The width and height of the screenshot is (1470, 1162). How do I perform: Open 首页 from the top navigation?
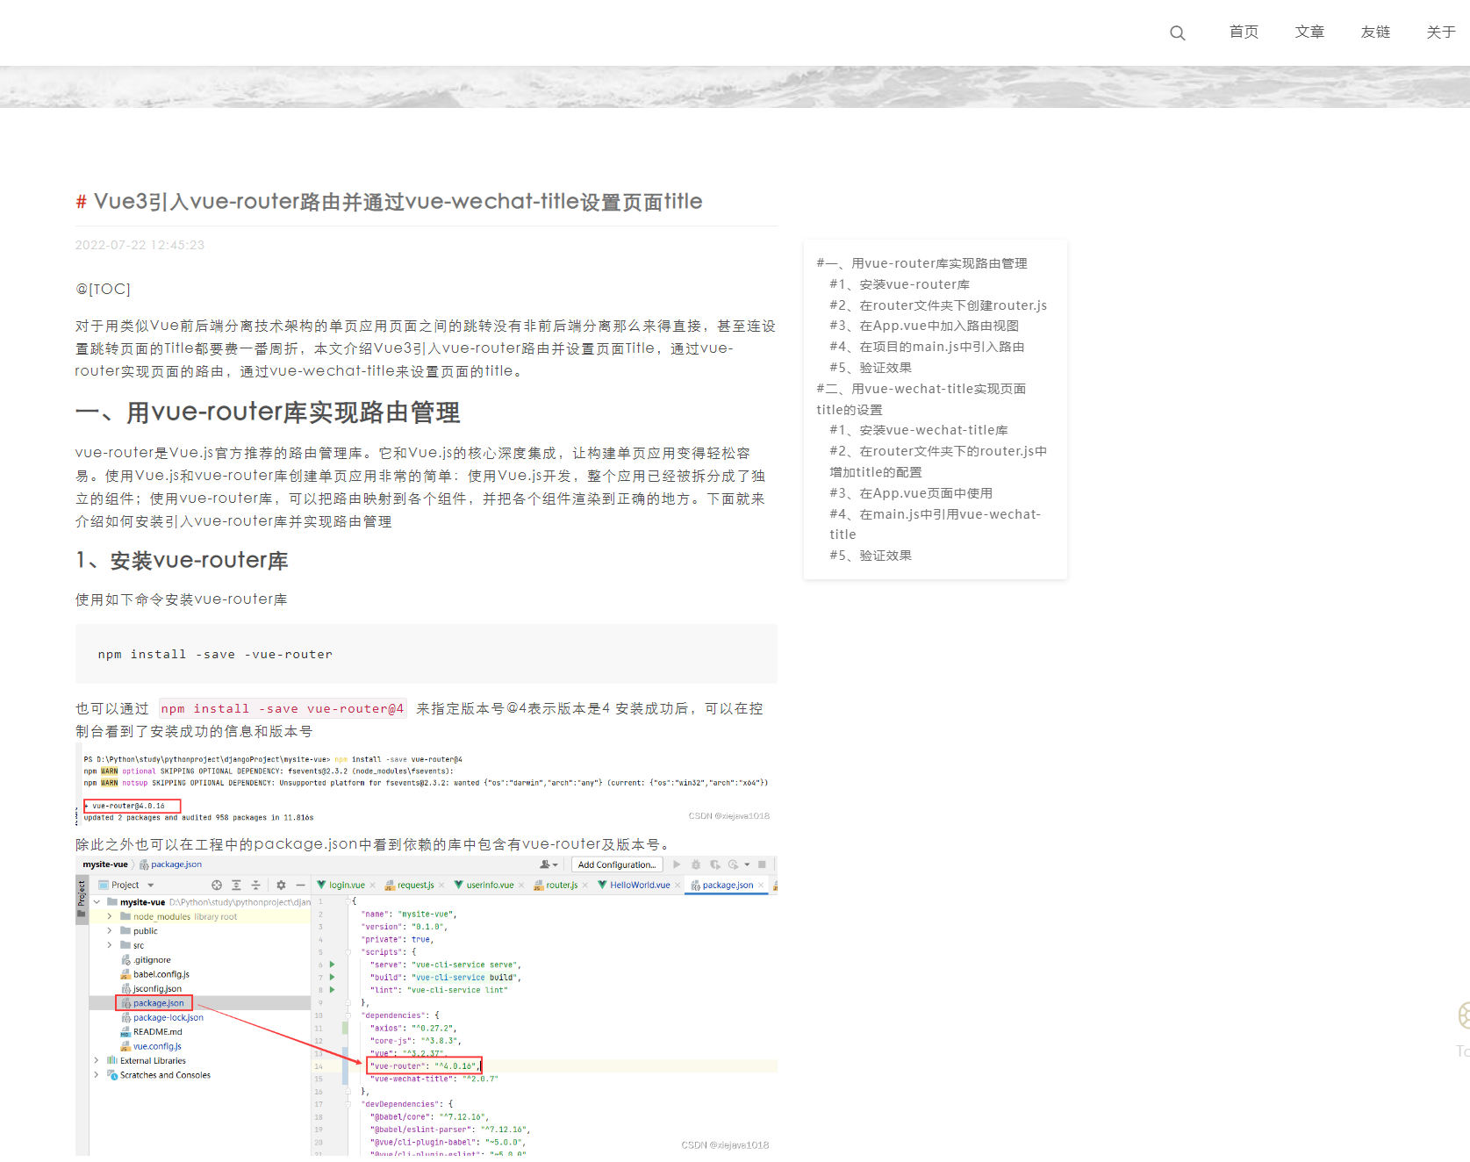click(x=1243, y=32)
